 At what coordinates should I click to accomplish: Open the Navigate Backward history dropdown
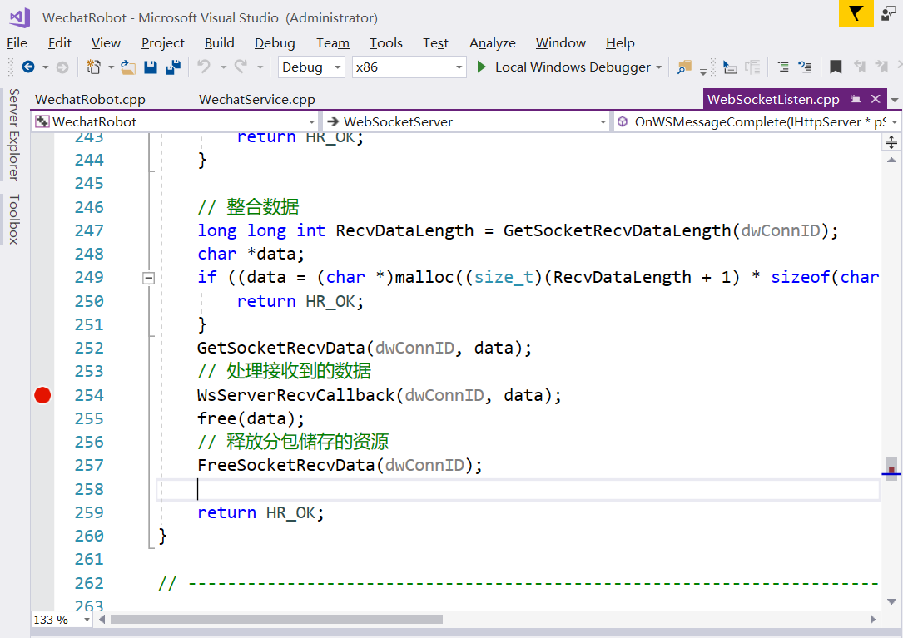[x=45, y=67]
